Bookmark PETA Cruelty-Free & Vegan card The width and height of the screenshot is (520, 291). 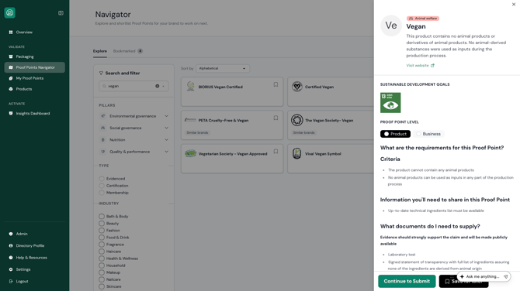[276, 118]
